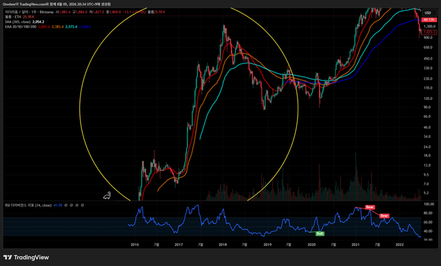Select the RSI divergence indicator legend
441x266 pixels.
(x=28, y=205)
